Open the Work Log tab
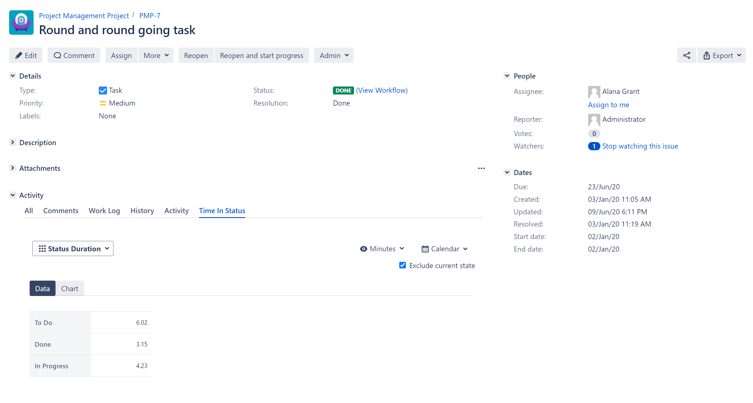 coord(104,211)
